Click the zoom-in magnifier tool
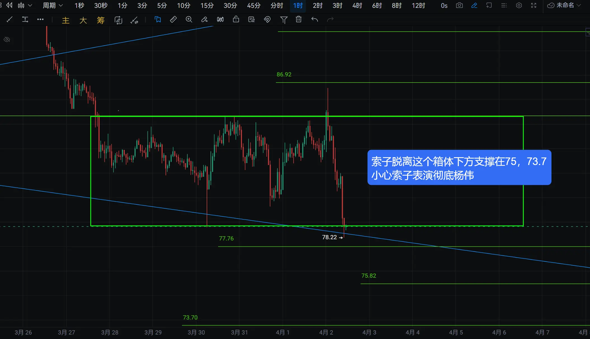This screenshot has height=339, width=590. click(x=189, y=19)
